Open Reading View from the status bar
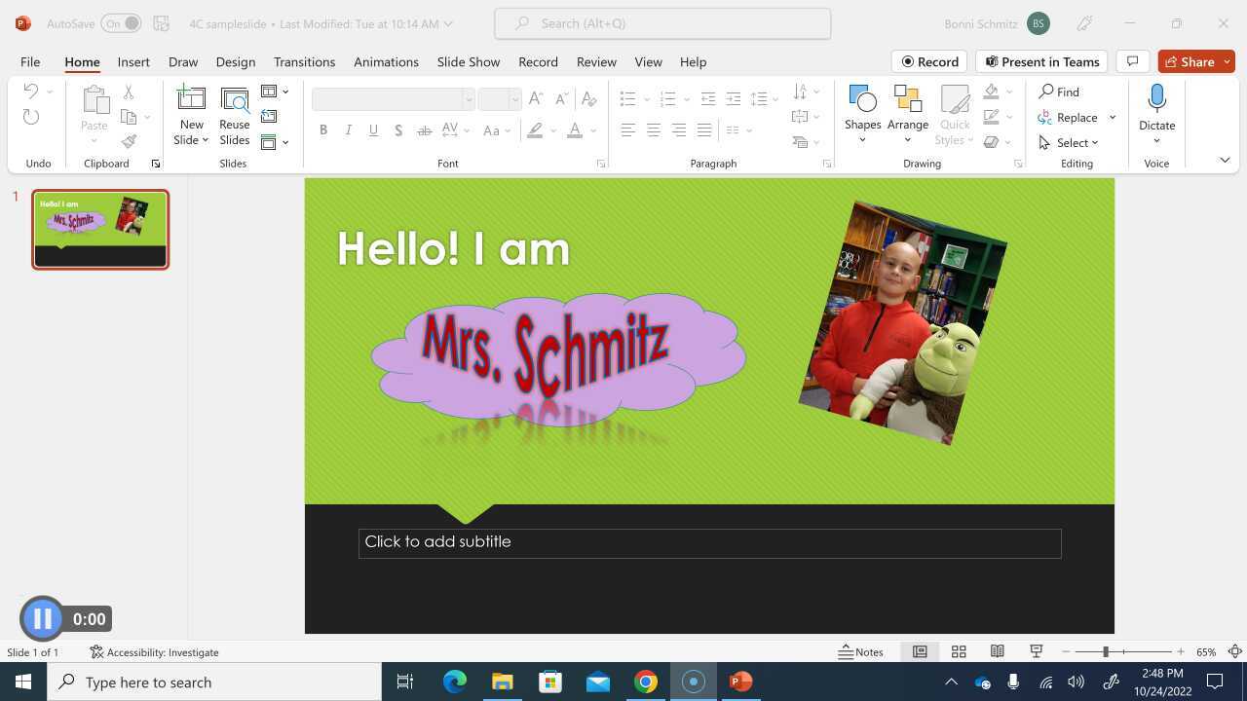This screenshot has width=1247, height=701. click(x=997, y=650)
